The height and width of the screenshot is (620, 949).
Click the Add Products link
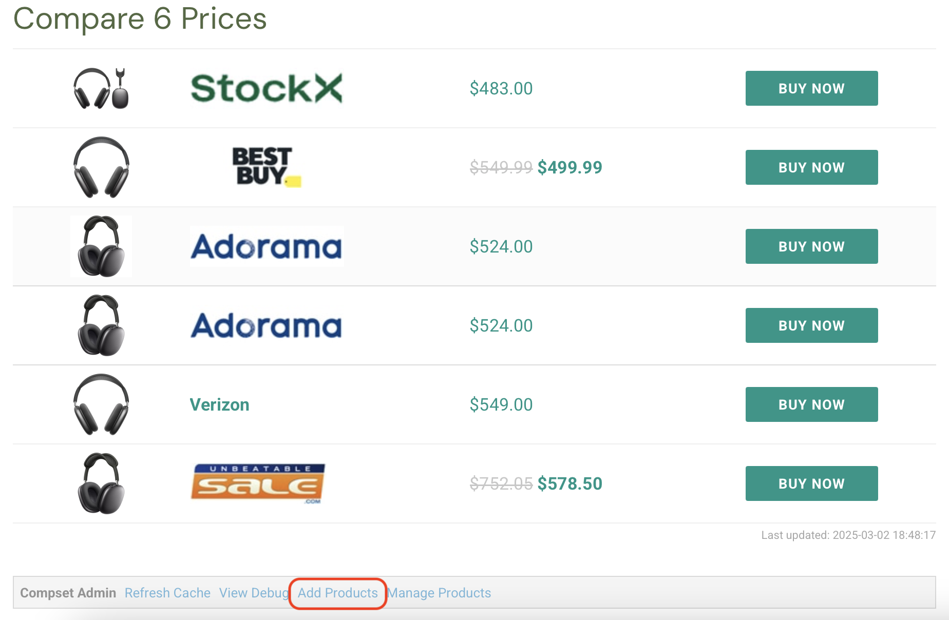[x=338, y=593]
